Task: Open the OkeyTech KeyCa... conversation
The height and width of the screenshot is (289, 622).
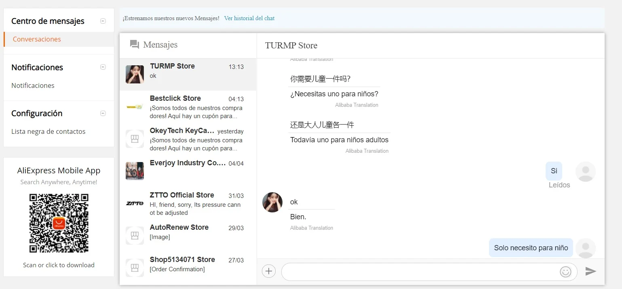Action: pos(188,139)
